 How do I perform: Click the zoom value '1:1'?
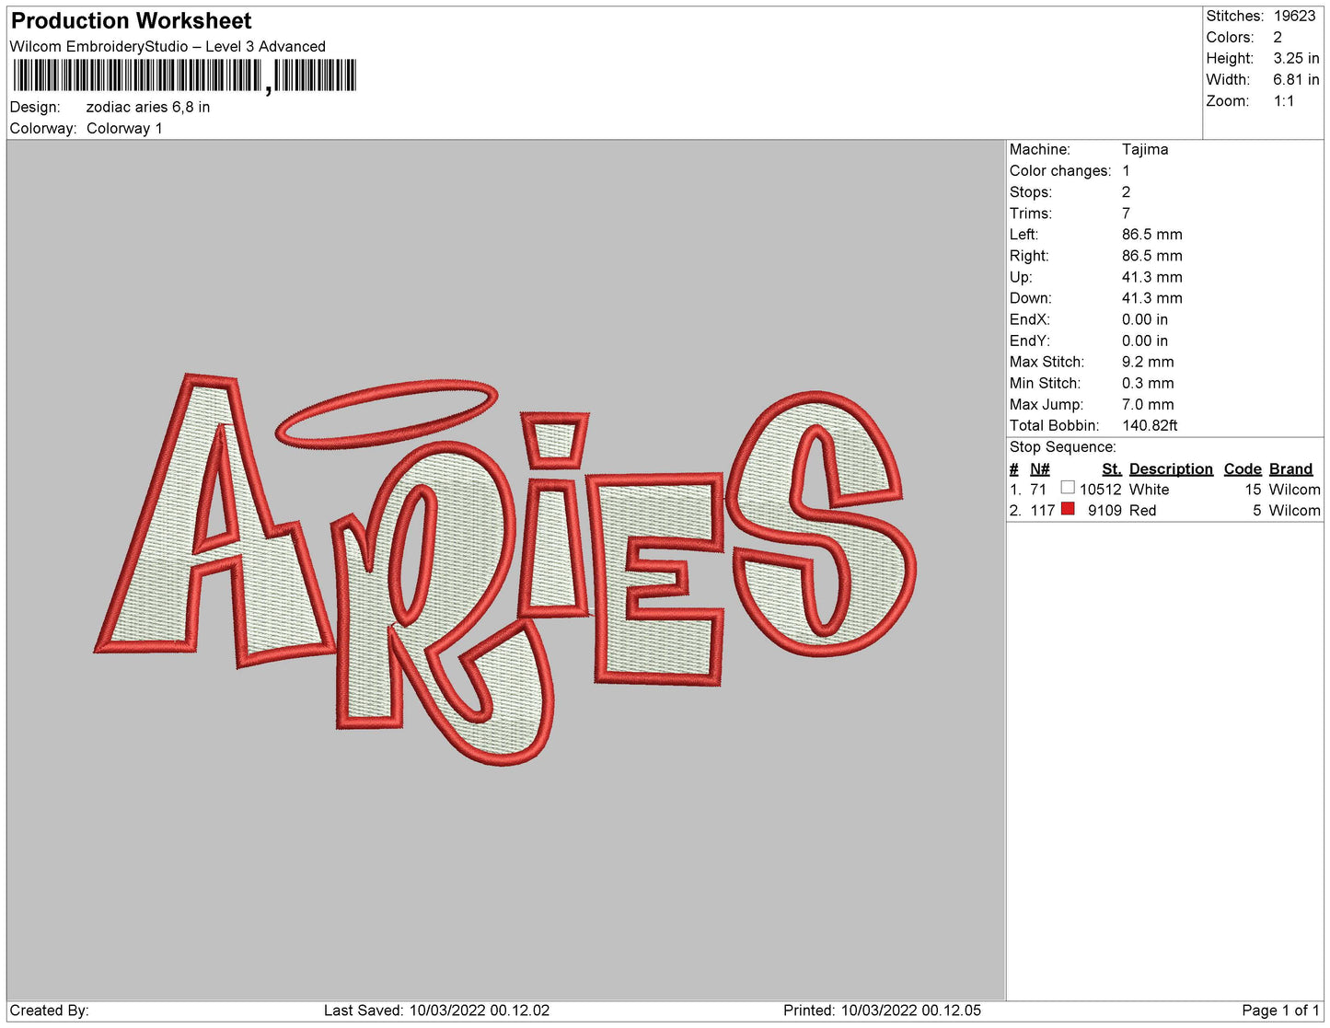tap(1284, 100)
